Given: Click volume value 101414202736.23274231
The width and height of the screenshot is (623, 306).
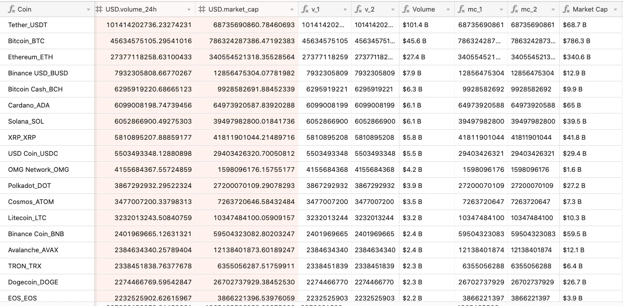Looking at the screenshot, I should 149,25.
